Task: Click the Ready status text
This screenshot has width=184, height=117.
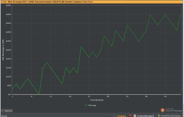Action: point(4,116)
